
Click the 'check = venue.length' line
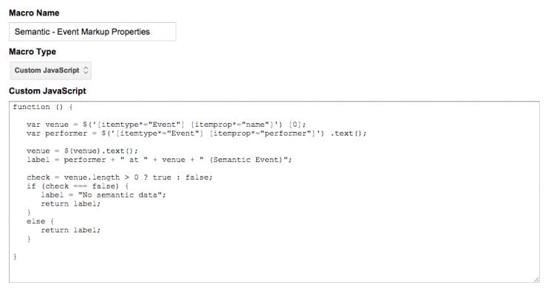(119, 178)
